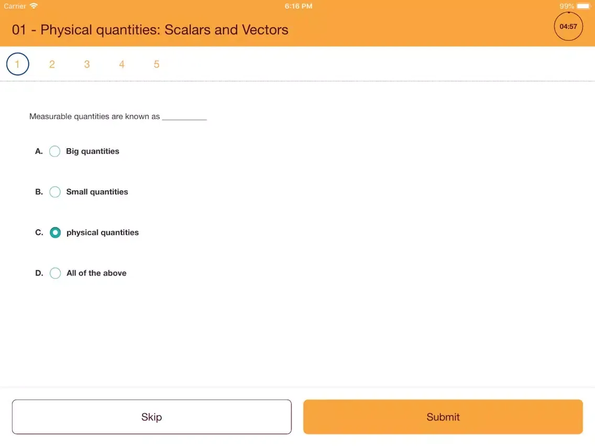
Task: Pick the All of the above option
Action: (55, 273)
